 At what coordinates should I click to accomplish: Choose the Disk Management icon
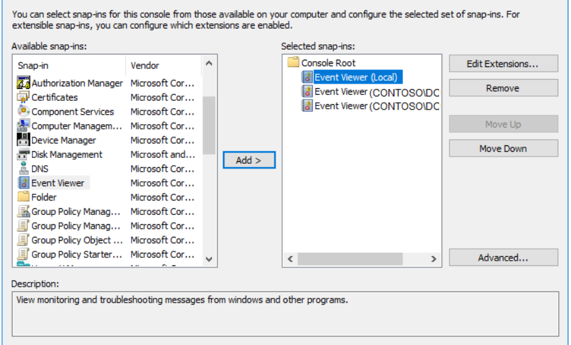[23, 155]
